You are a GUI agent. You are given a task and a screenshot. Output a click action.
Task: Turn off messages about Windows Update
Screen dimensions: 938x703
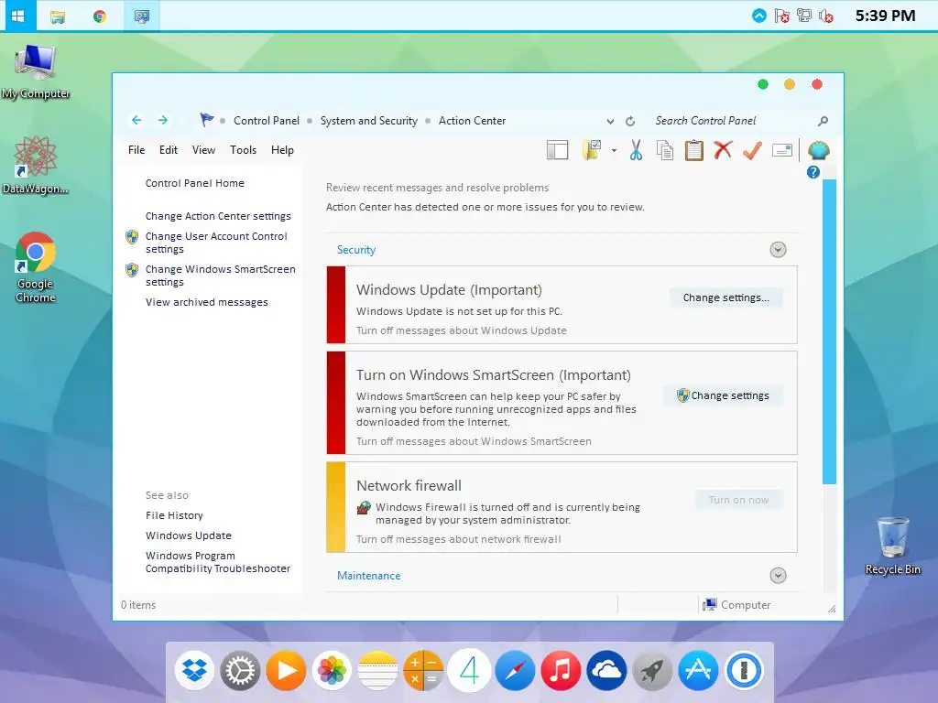[462, 330]
